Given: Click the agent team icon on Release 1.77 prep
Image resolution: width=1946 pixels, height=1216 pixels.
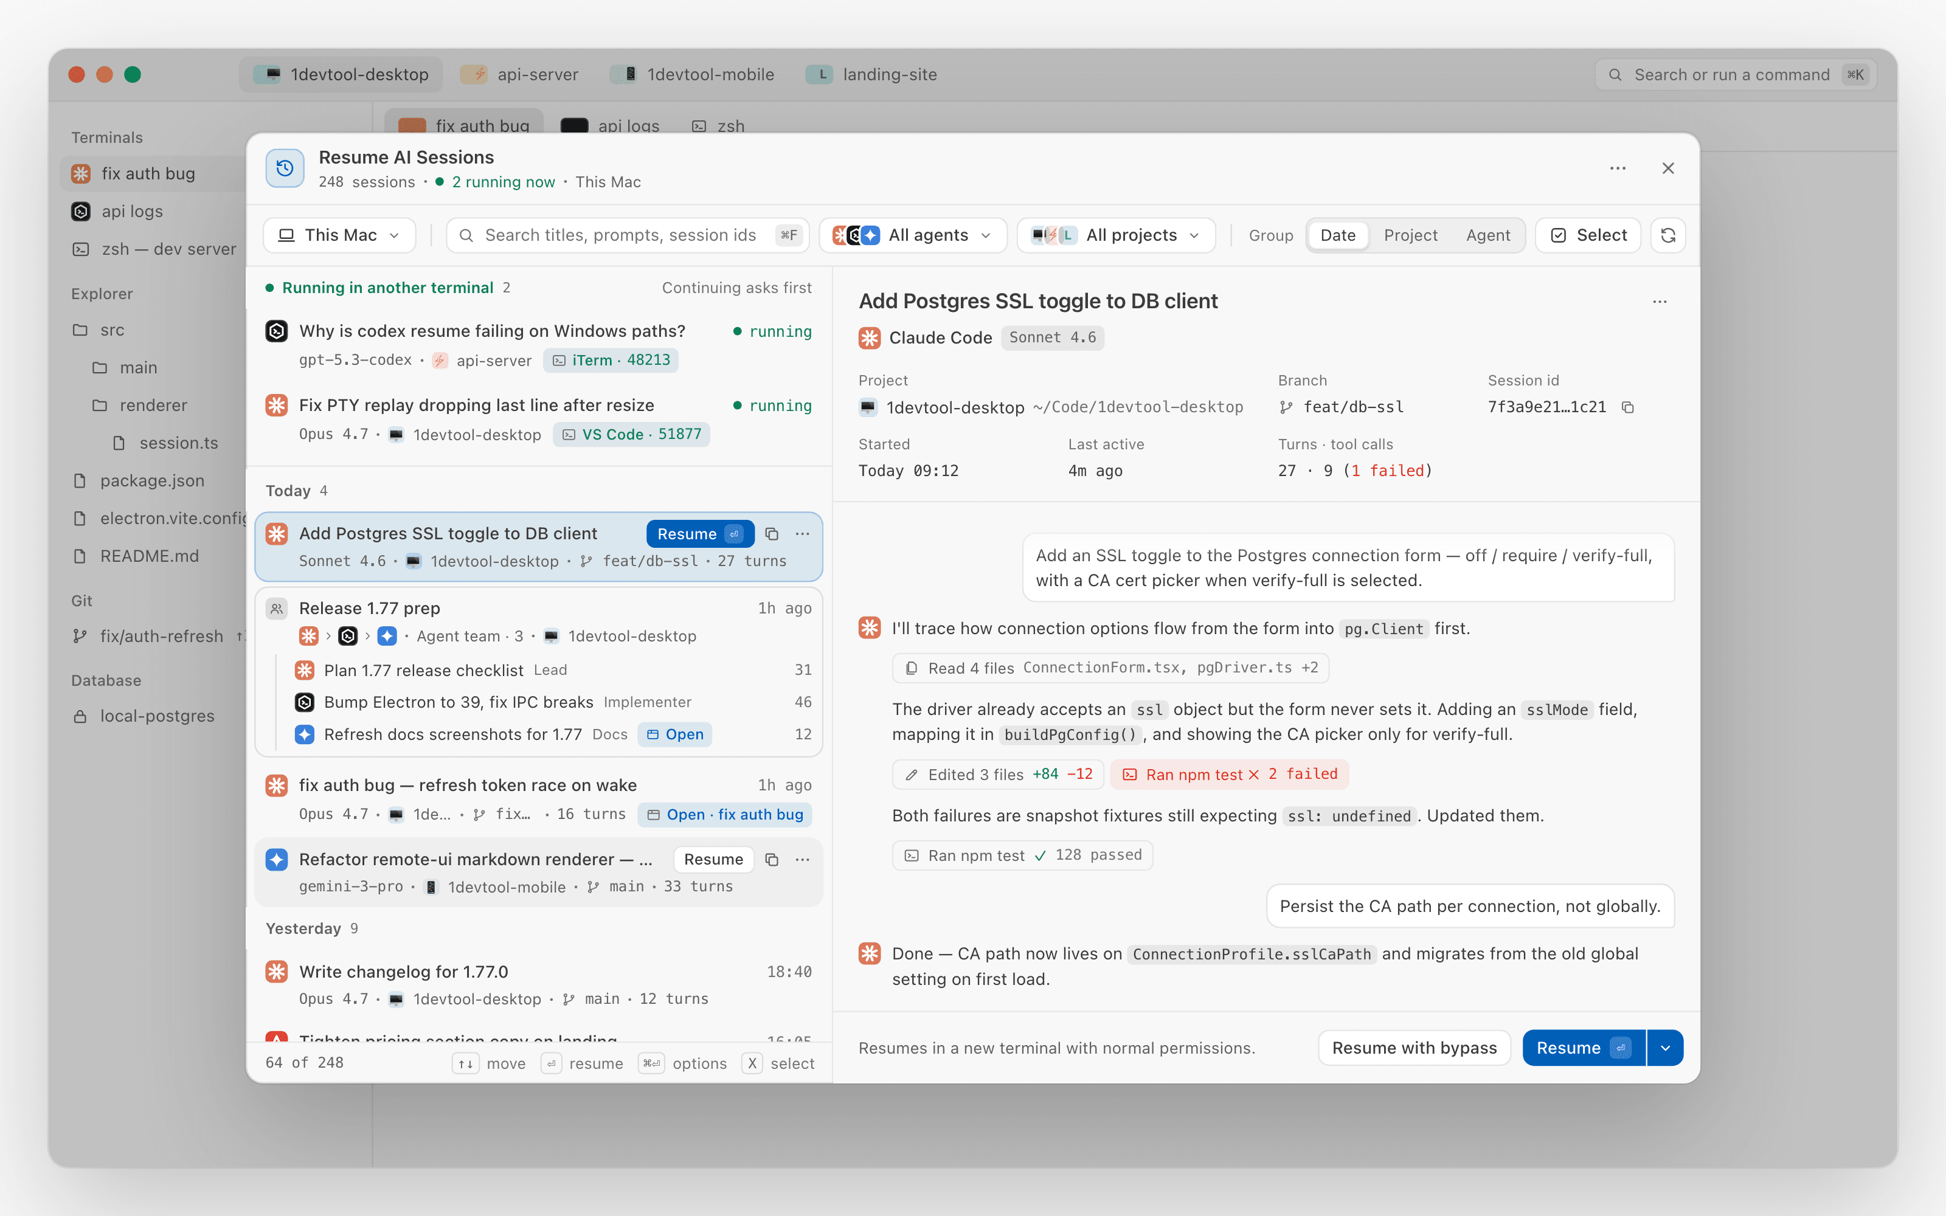Looking at the screenshot, I should click(277, 609).
